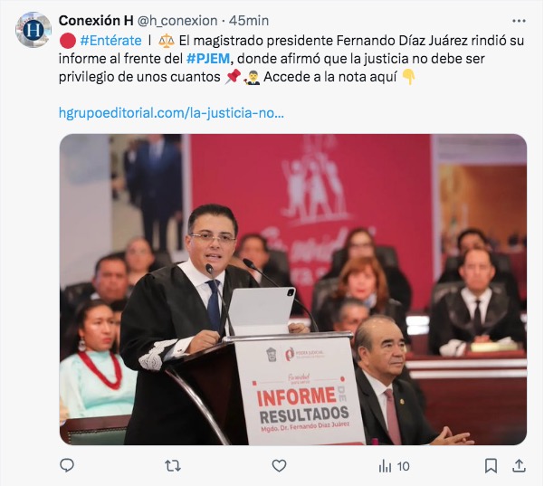This screenshot has height=486, width=544.
Task: Open the @h_conexion handle
Action: pos(177,21)
